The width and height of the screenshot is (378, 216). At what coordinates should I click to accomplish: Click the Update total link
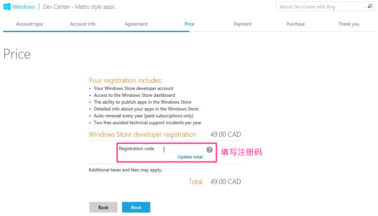(x=190, y=157)
